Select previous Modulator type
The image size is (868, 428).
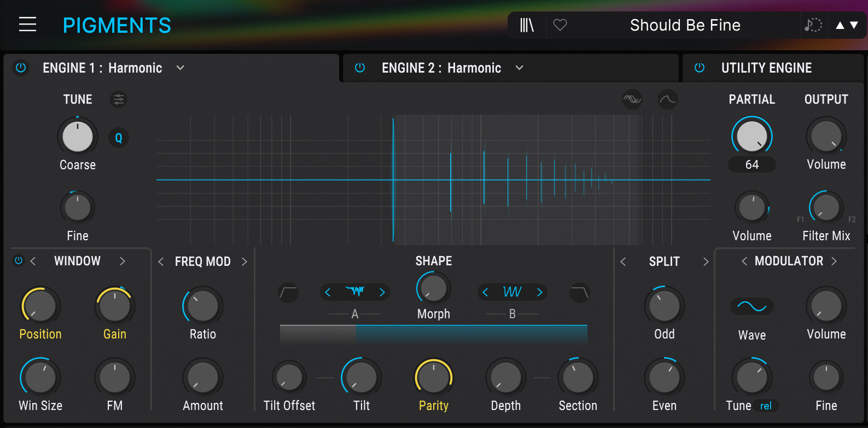tap(744, 261)
